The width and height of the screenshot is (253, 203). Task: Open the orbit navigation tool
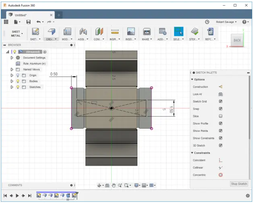click(99, 185)
